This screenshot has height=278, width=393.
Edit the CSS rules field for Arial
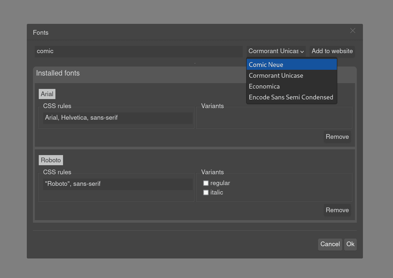118,117
